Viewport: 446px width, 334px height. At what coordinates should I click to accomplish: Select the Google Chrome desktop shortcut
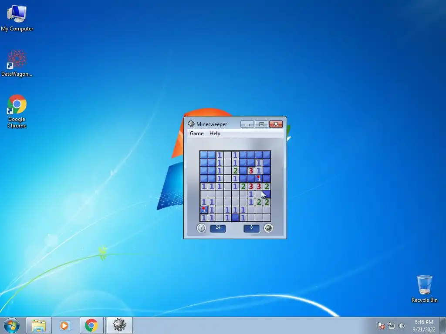17,111
